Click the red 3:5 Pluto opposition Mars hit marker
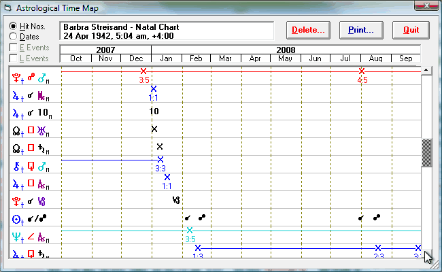This screenshot has width=442, height=272. pyautogui.click(x=143, y=71)
